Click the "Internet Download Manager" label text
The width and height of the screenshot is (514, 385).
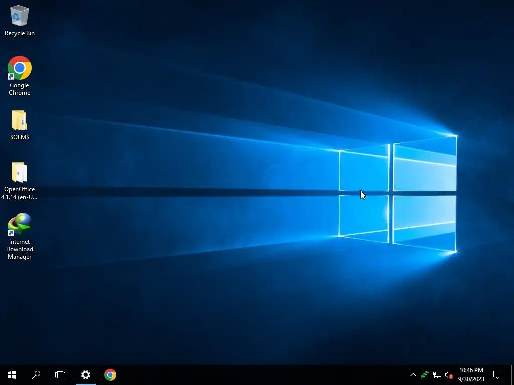(20, 249)
